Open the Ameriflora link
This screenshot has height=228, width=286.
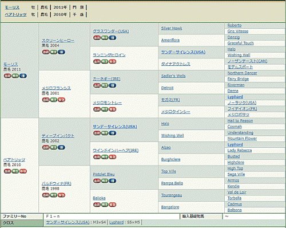170,40
